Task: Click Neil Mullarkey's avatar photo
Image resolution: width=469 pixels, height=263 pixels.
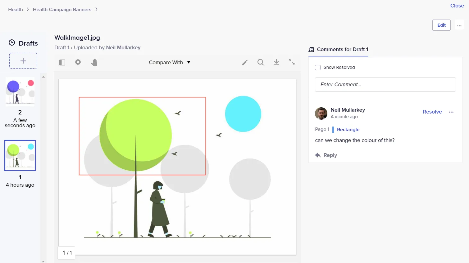Action: [x=321, y=114]
